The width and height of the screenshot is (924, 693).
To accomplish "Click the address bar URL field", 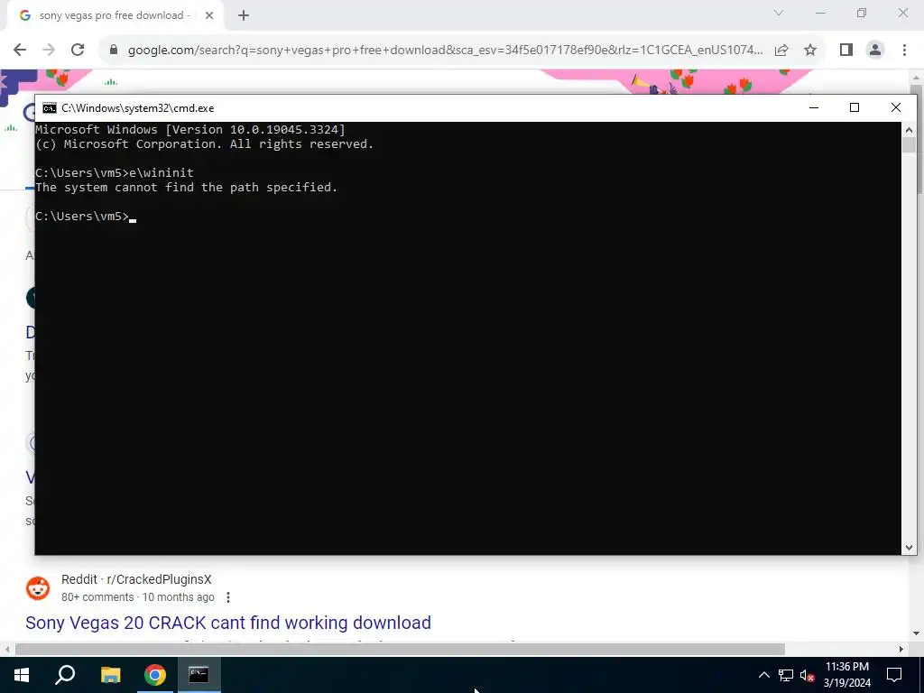I will (x=445, y=51).
